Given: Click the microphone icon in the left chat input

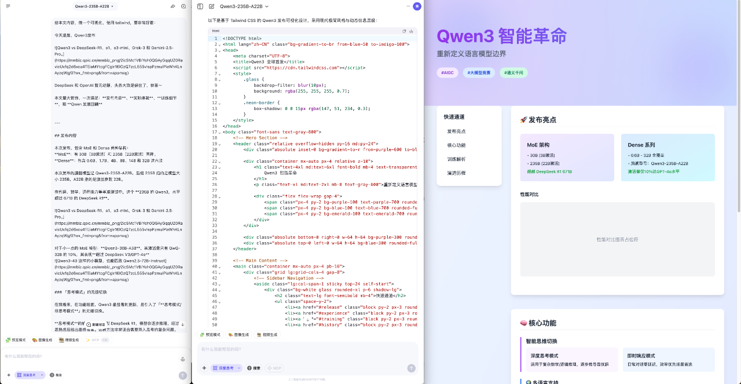Looking at the screenshot, I should (182, 359).
